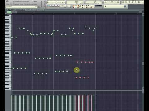Click the render/export icon
The image size is (149, 111).
(x=129, y=2)
